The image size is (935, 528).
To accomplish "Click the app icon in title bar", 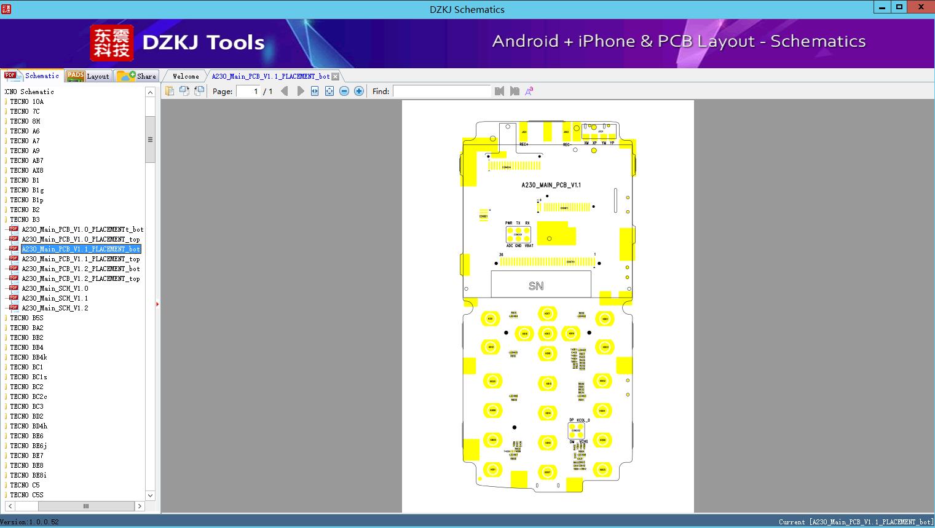I will [x=6, y=9].
